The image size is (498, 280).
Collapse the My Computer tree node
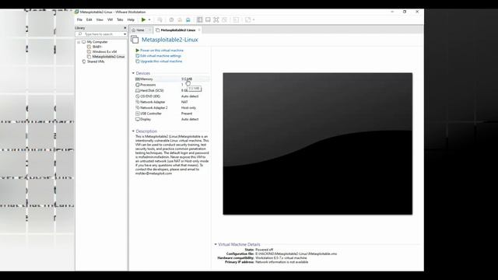[79, 42]
